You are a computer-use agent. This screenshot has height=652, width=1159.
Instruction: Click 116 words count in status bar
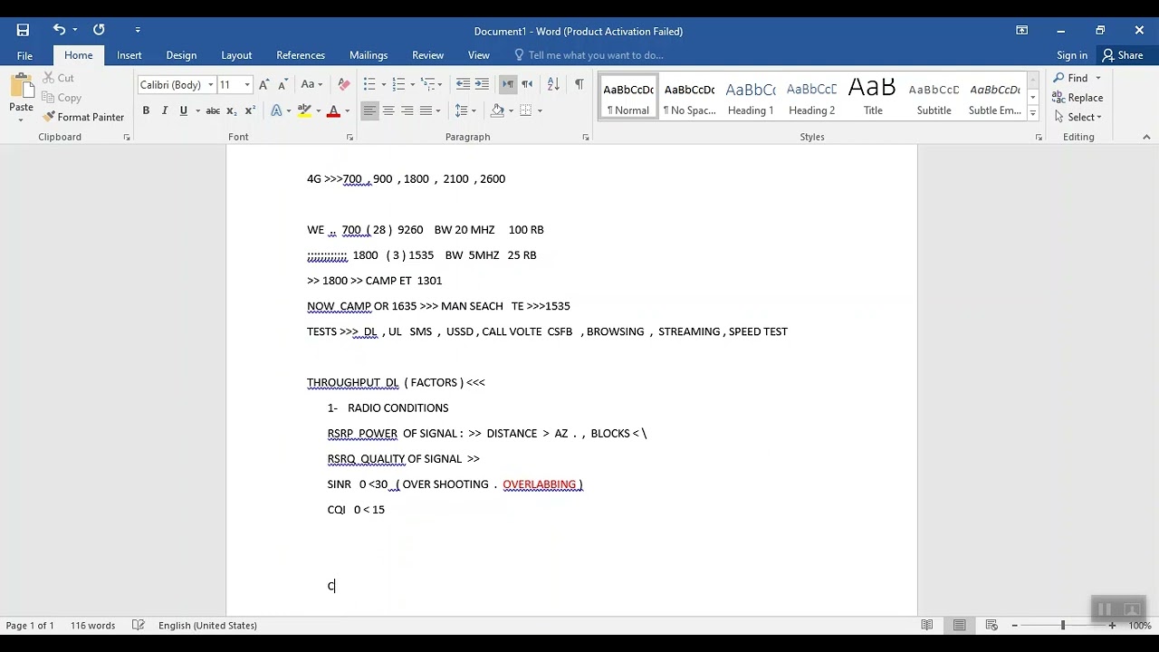point(92,625)
